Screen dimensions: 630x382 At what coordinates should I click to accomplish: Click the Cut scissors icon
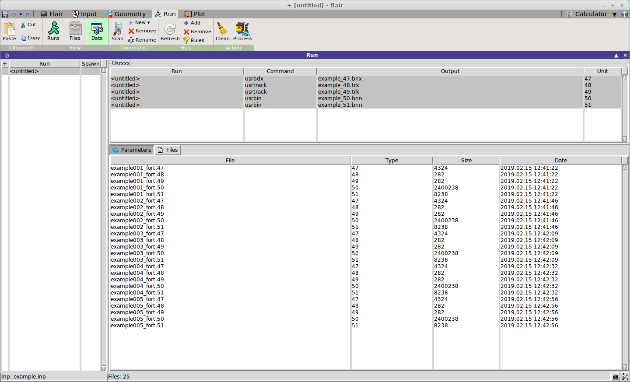(28, 25)
